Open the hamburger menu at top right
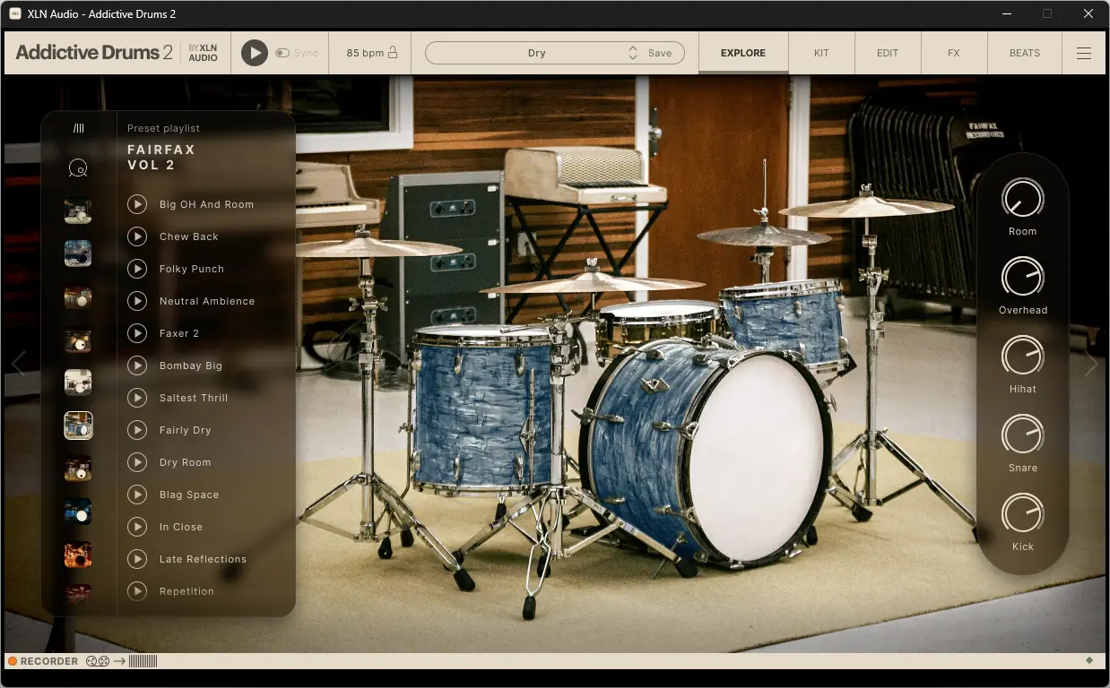 pos(1083,52)
